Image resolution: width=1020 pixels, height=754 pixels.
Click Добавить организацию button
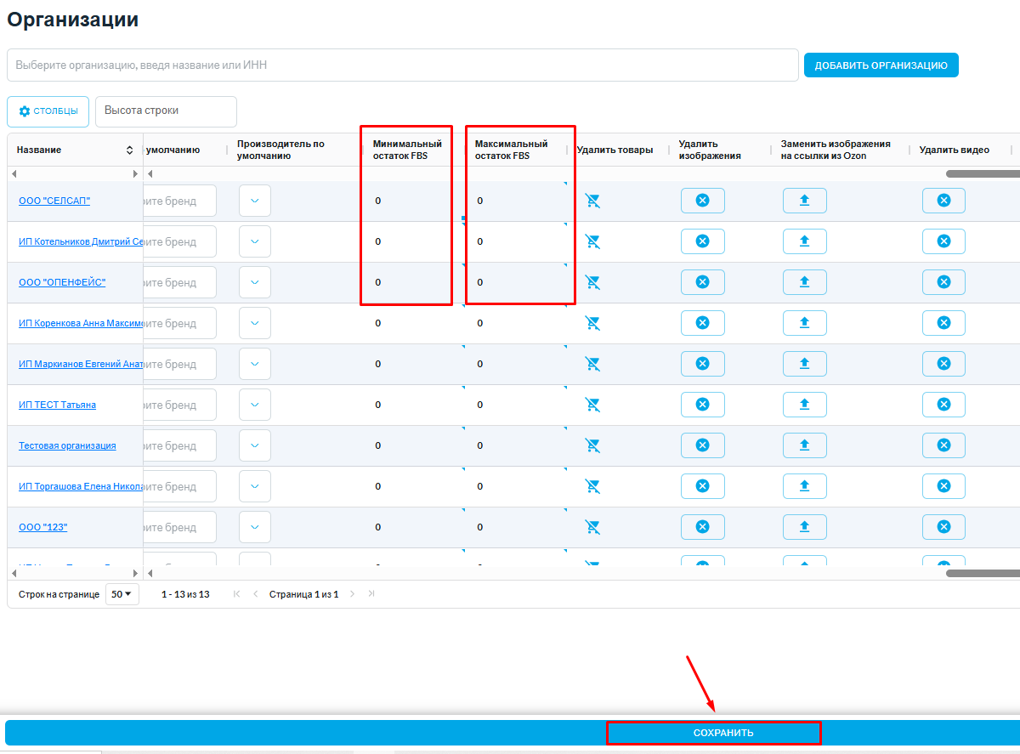tap(881, 65)
